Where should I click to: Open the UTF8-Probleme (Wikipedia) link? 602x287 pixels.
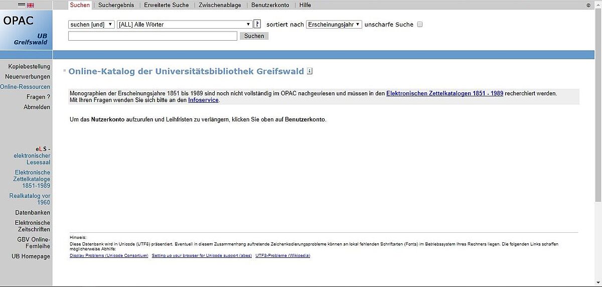click(282, 256)
